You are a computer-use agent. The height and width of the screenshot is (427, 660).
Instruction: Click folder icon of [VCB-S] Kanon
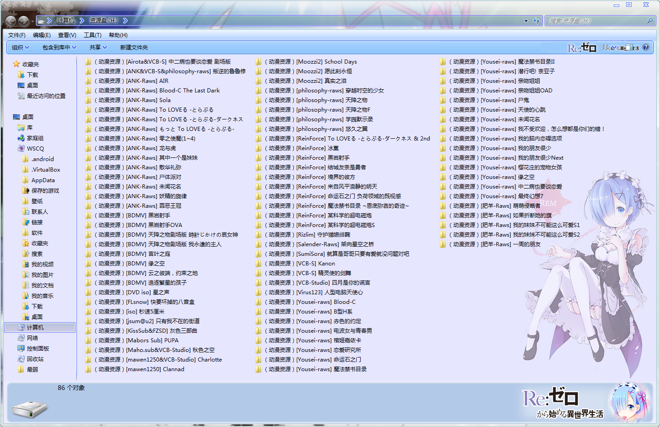click(259, 264)
